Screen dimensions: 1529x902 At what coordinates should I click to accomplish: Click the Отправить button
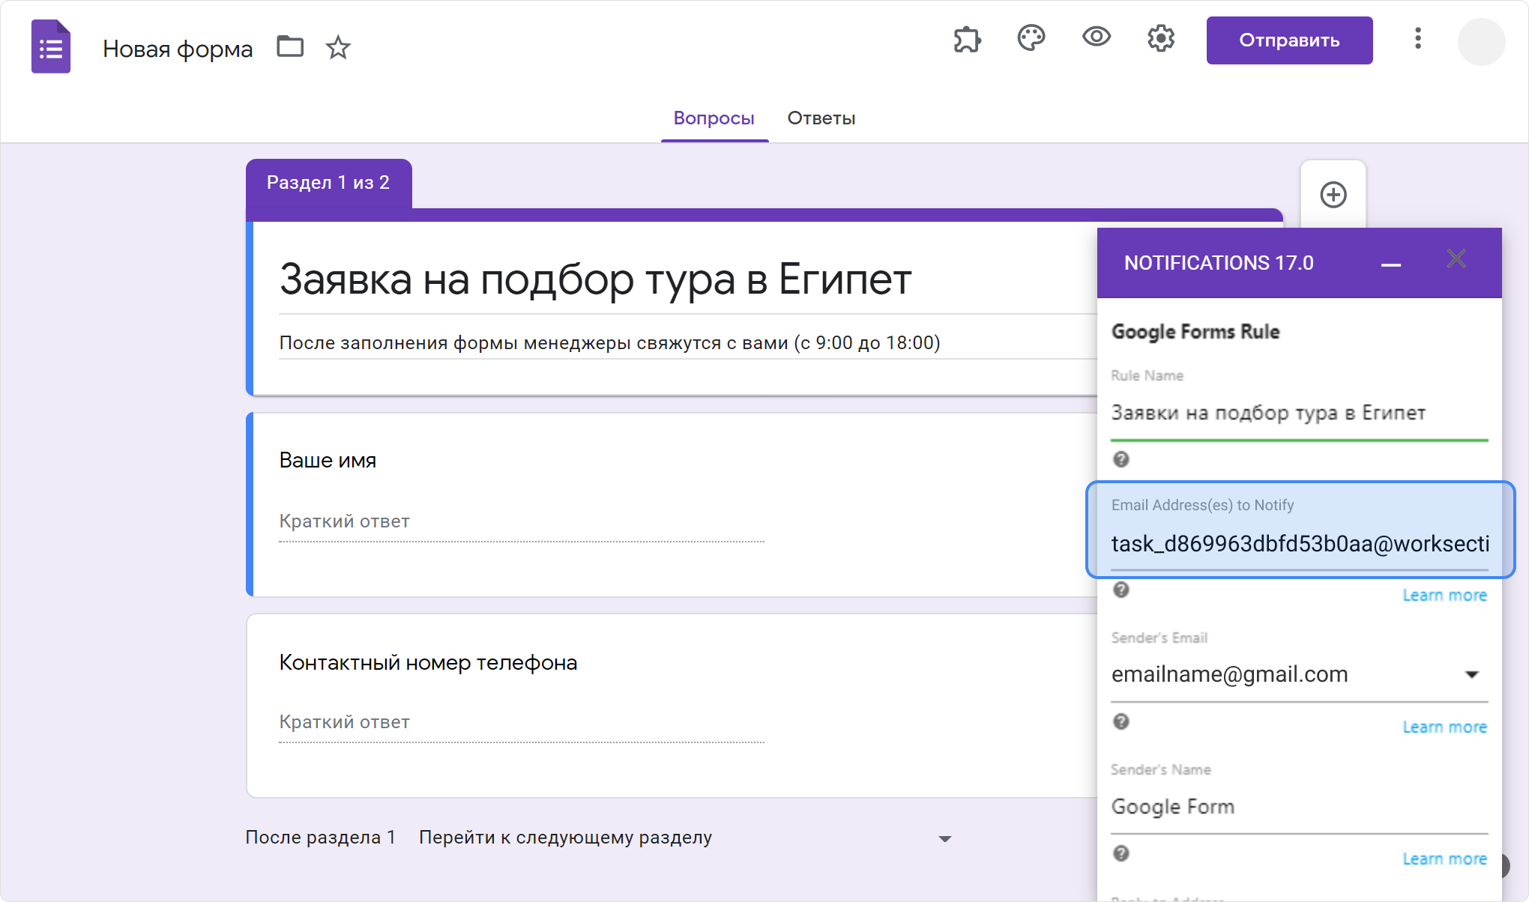pyautogui.click(x=1288, y=40)
